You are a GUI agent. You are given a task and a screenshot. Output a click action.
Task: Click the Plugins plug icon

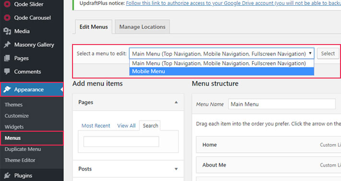click(7, 175)
